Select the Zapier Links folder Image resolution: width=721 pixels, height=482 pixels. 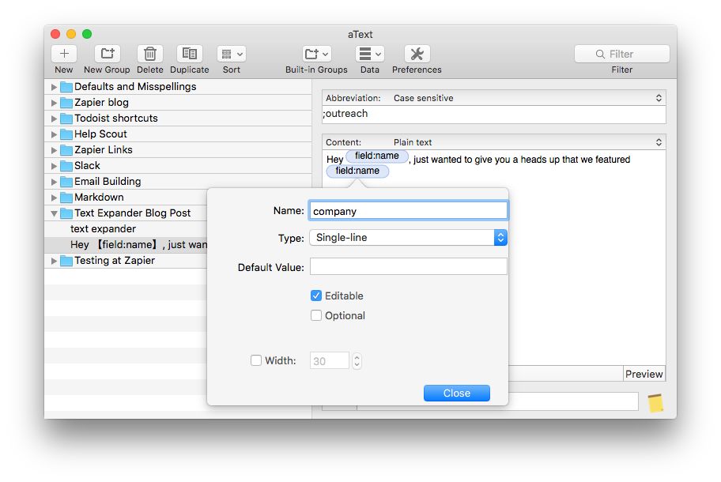[178, 150]
